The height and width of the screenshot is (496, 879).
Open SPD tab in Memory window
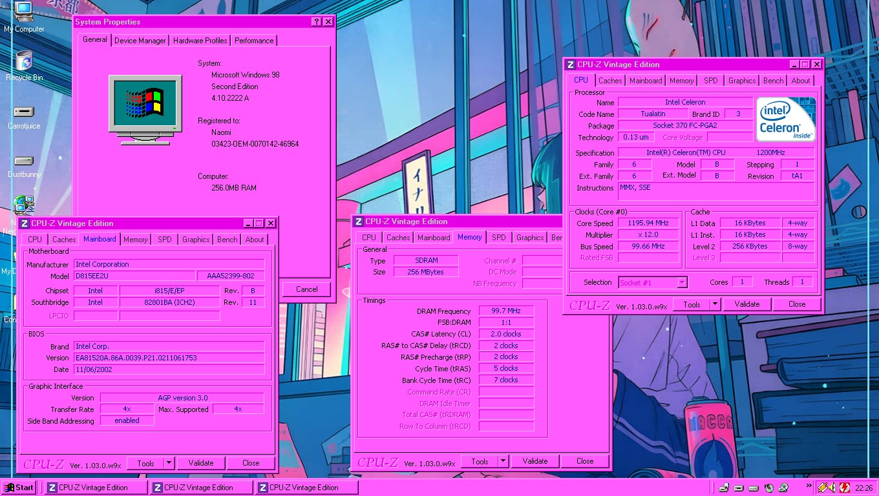[x=499, y=238]
